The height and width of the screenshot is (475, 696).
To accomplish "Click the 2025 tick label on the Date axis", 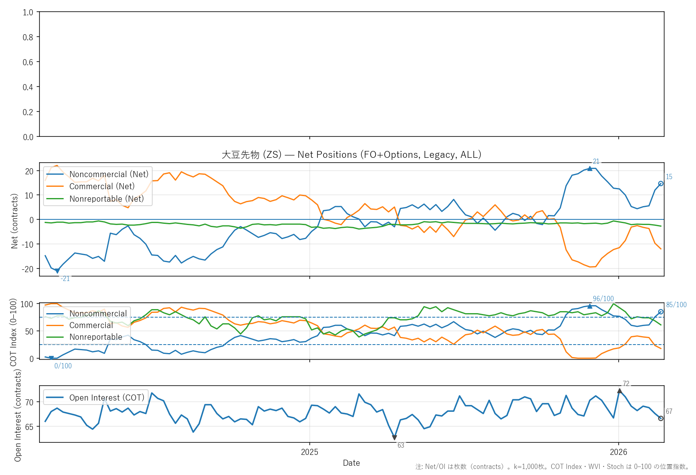I will point(309,452).
